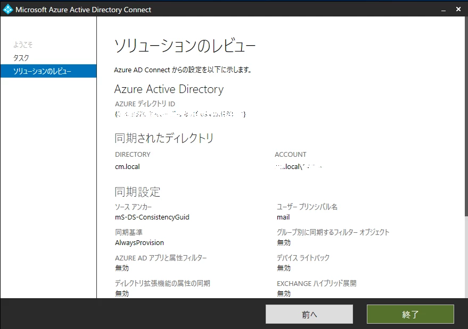The width and height of the screenshot is (468, 329).
Task: Click the 同期設定 heading
Action: pyautogui.click(x=137, y=192)
